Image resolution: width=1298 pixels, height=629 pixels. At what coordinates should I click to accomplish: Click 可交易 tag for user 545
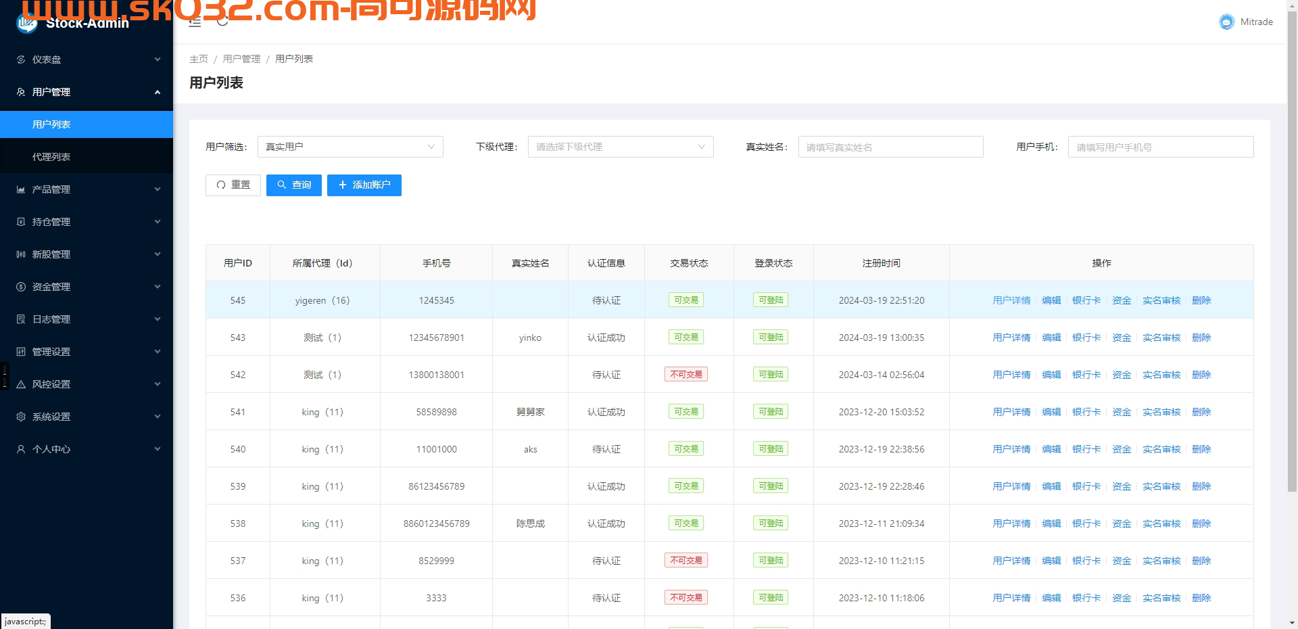[x=686, y=300]
